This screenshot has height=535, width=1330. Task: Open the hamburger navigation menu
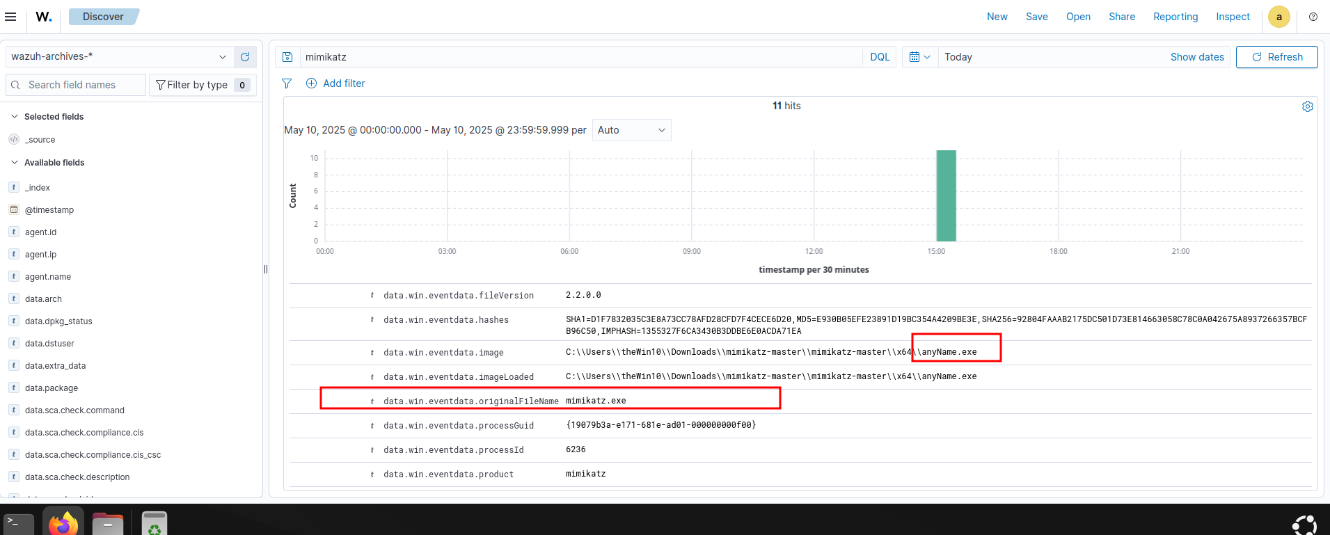click(x=10, y=17)
